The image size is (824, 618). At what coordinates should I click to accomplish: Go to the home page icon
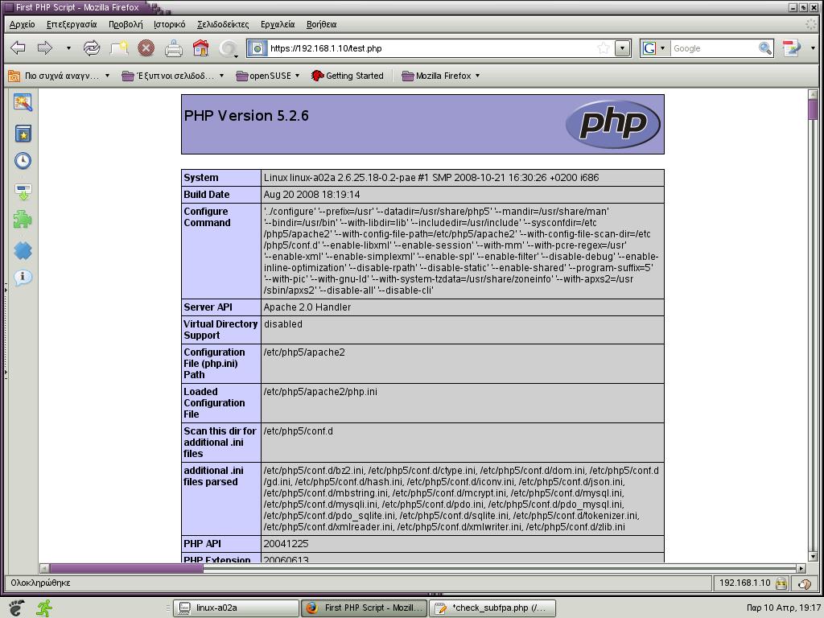point(200,48)
